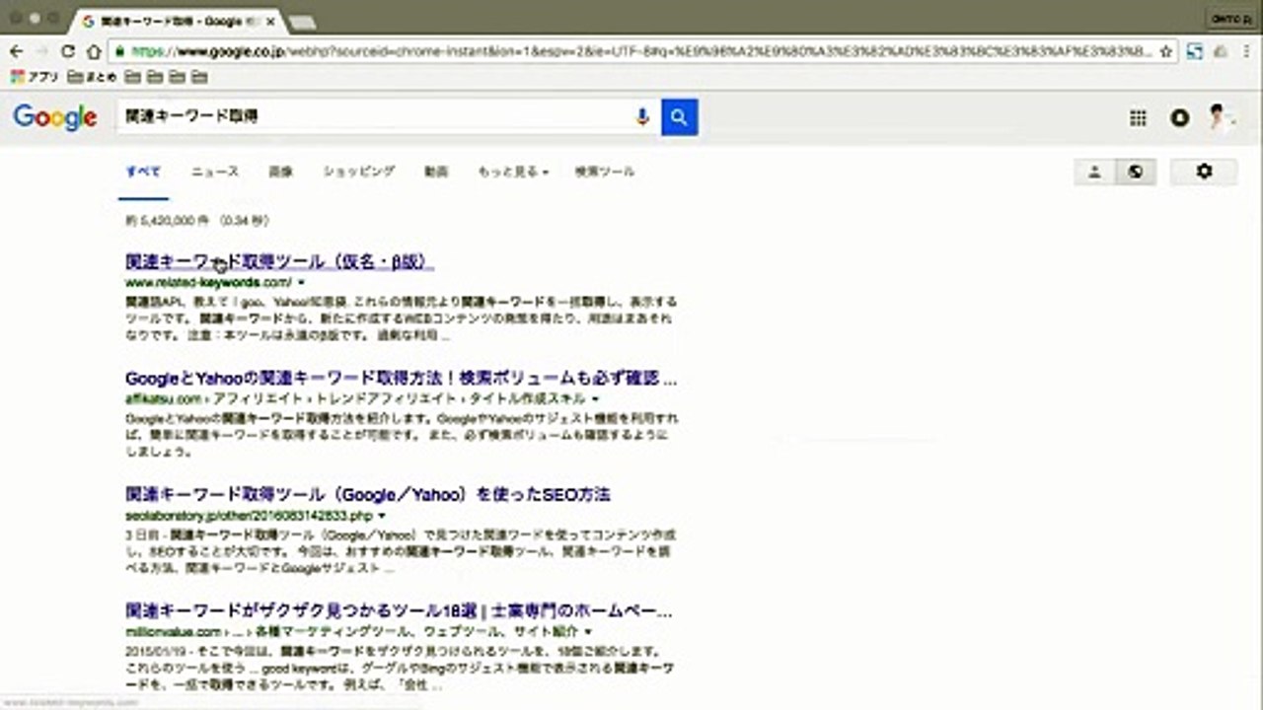Viewport: 1263px width, 710px height.
Task: Click the browser back arrow
Action: point(18,51)
